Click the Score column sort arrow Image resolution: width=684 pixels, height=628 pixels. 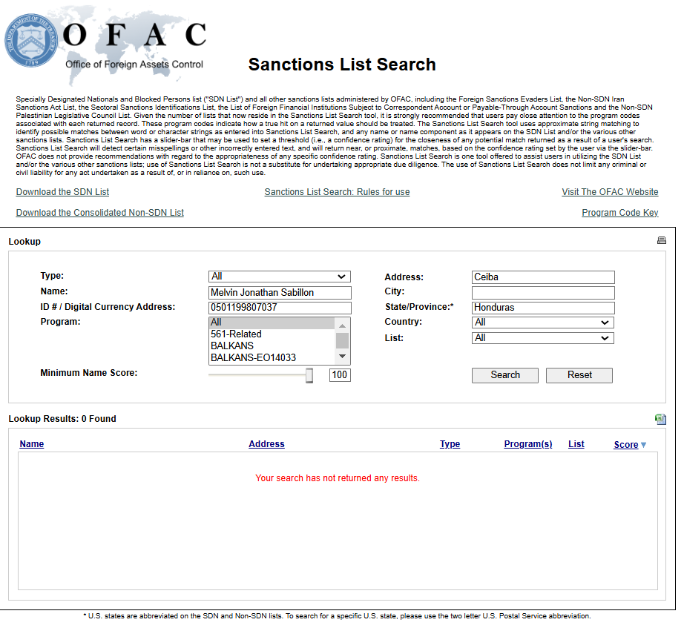(643, 445)
